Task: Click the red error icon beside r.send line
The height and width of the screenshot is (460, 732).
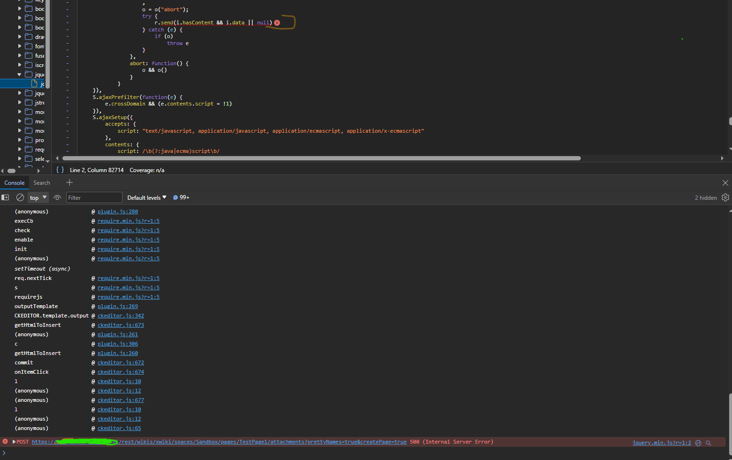Action: [x=277, y=23]
